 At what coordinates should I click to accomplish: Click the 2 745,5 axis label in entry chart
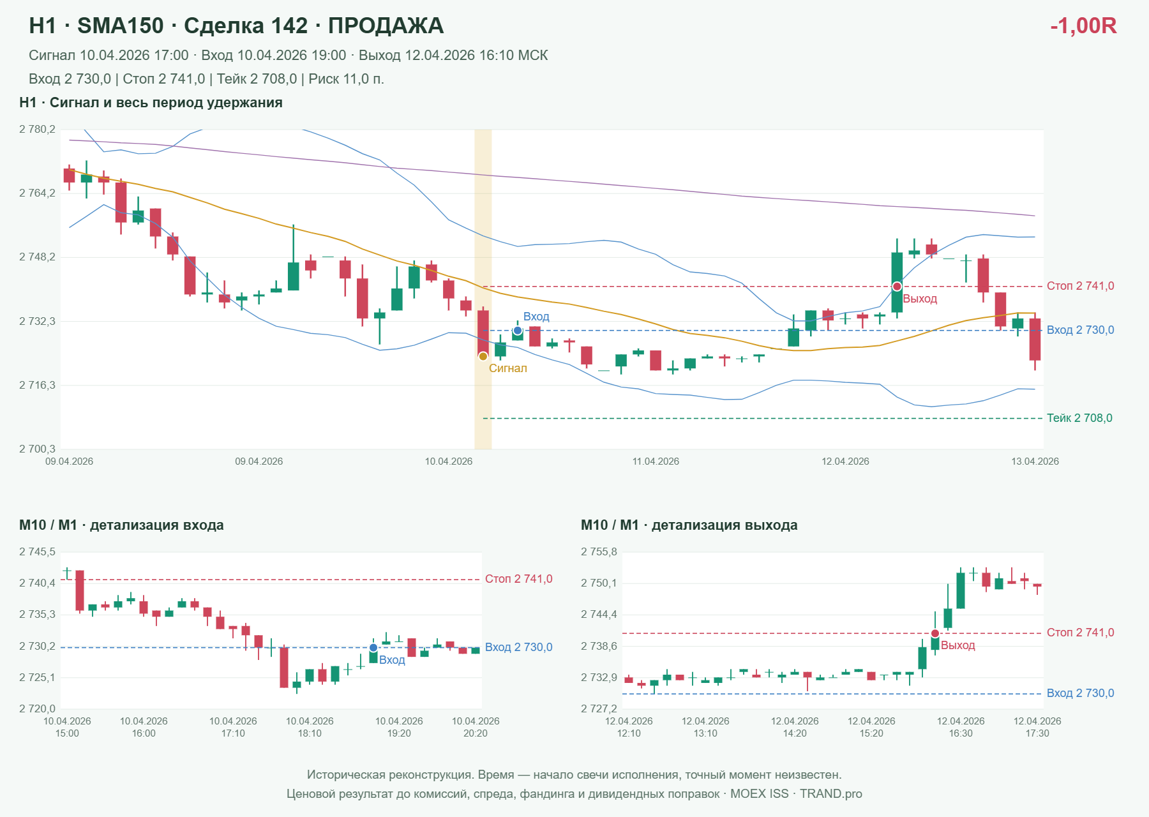pyautogui.click(x=37, y=552)
